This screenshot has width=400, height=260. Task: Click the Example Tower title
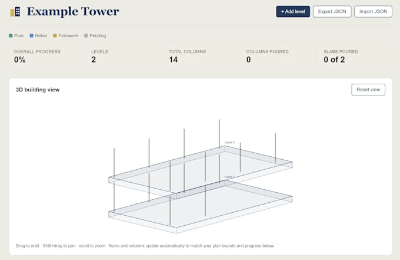click(x=73, y=12)
